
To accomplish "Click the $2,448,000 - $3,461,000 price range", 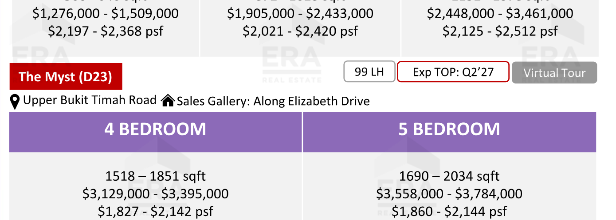I will click(x=500, y=14).
